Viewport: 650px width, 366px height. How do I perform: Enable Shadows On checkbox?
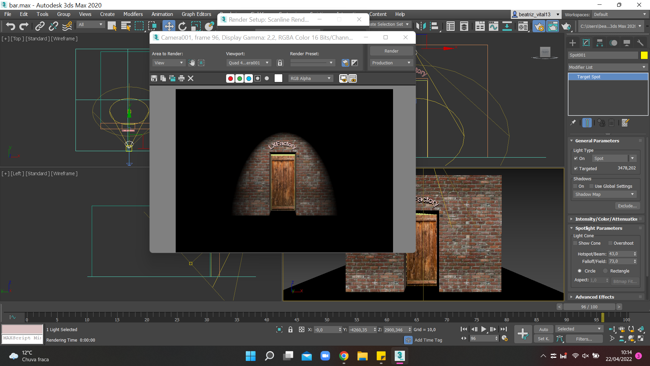(x=575, y=186)
